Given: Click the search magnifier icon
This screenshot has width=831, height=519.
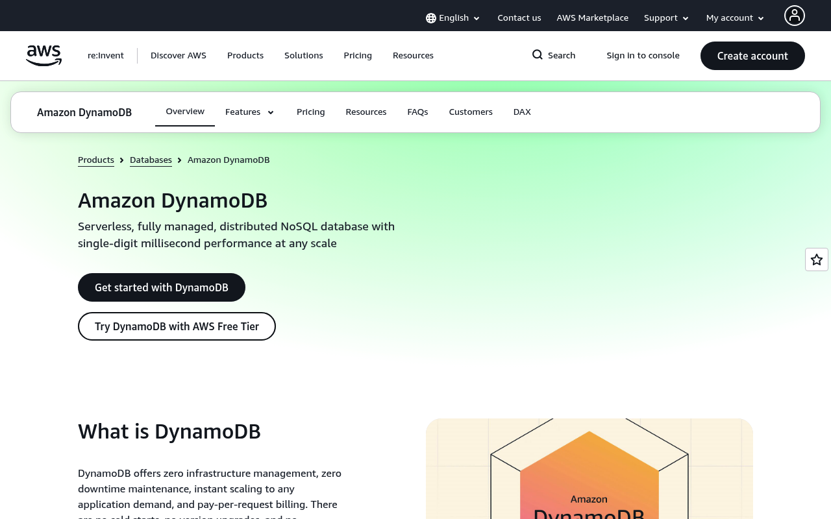Looking at the screenshot, I should 538,54.
